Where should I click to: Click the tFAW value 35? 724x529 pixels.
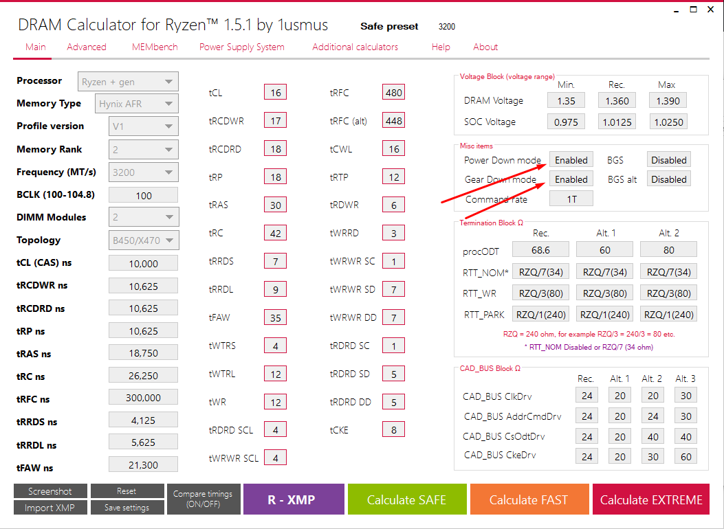(x=276, y=317)
